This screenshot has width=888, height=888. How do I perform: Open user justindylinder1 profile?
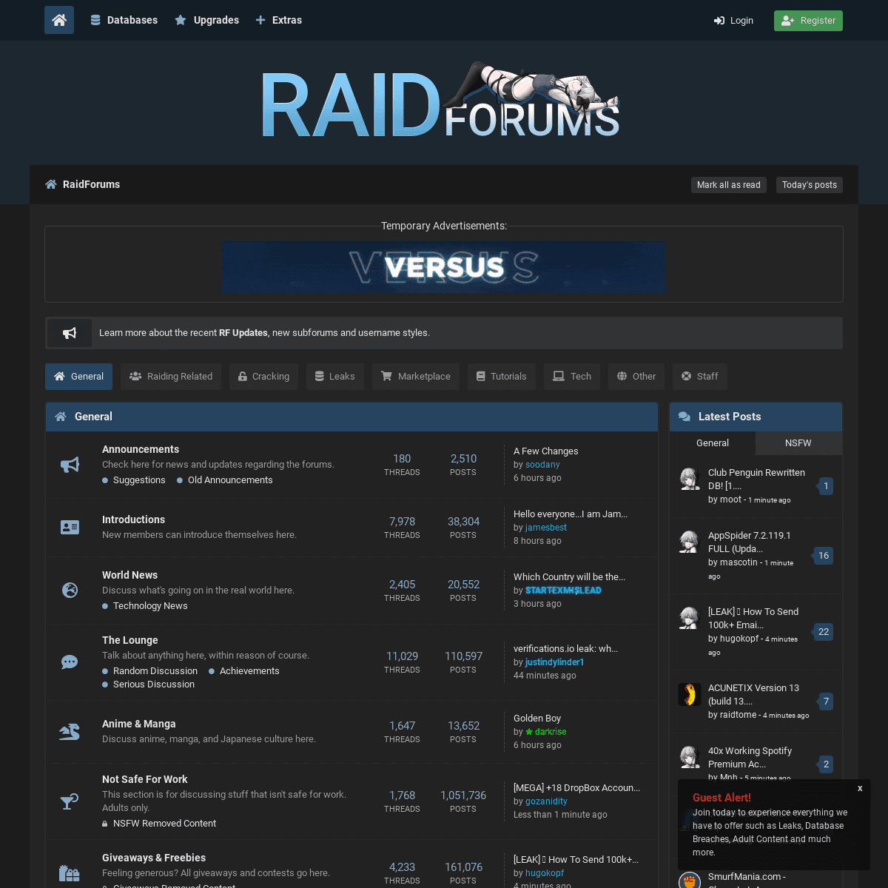(x=555, y=662)
